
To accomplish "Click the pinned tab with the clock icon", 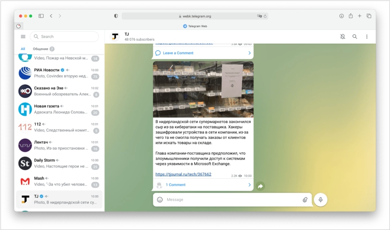I will click(19, 26).
